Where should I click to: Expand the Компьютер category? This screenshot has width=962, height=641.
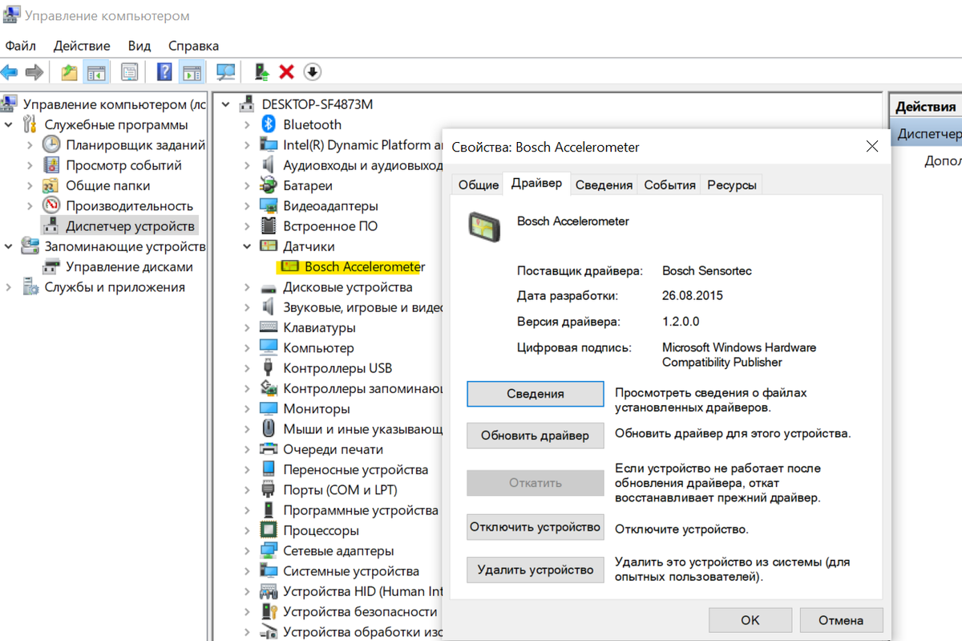[x=247, y=348]
